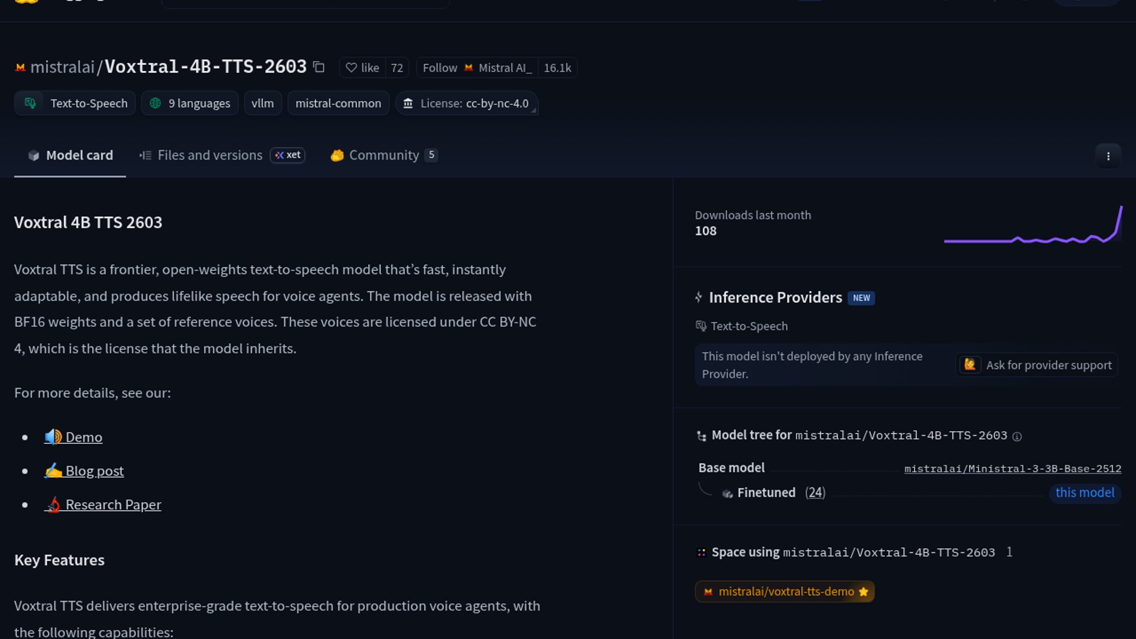Open the mistralai/voxtral-tts-demo space
This screenshot has height=639, width=1136.
pos(785,592)
